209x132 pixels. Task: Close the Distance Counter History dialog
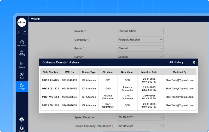[194, 62]
